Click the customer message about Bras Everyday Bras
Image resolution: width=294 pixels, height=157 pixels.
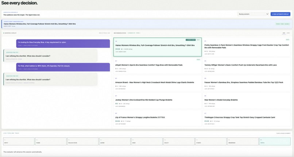63,44
